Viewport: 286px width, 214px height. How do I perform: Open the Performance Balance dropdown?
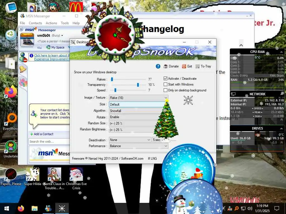[139, 146]
